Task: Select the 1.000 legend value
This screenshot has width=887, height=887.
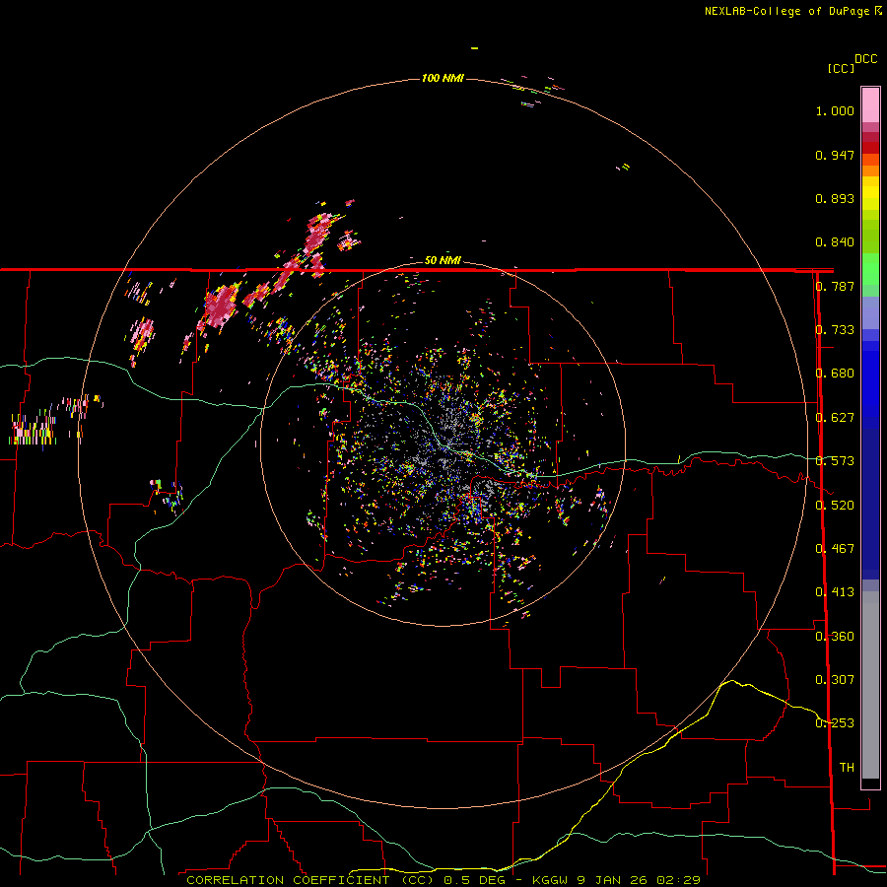Action: click(x=835, y=110)
